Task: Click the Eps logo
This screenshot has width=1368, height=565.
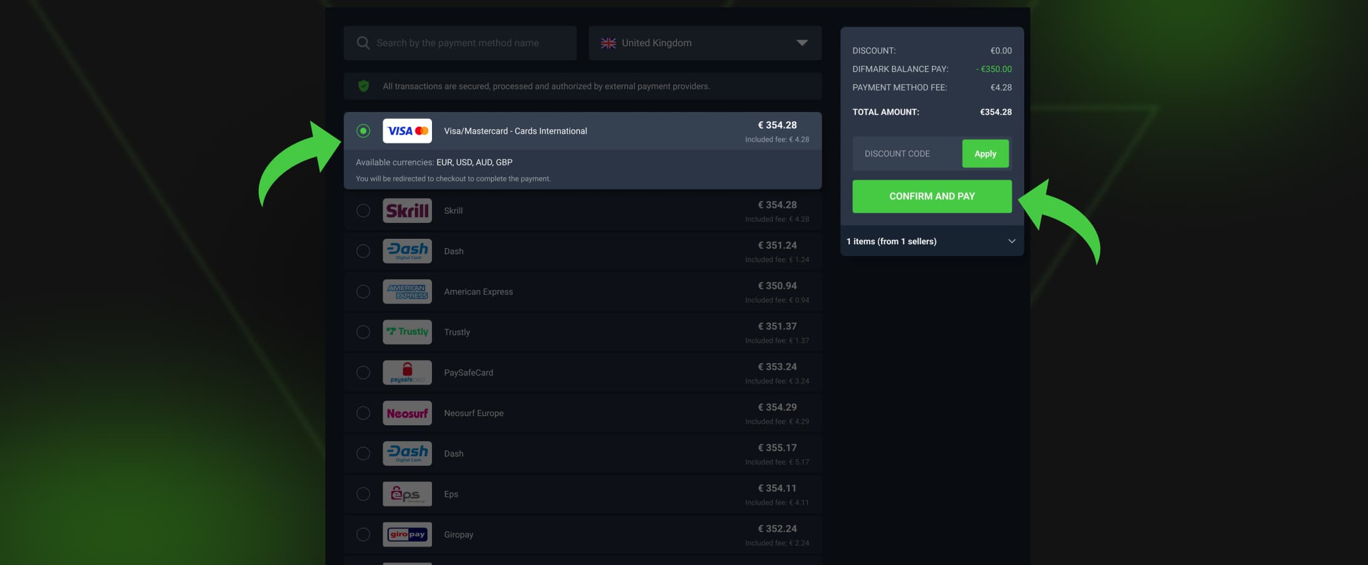Action: click(x=407, y=494)
